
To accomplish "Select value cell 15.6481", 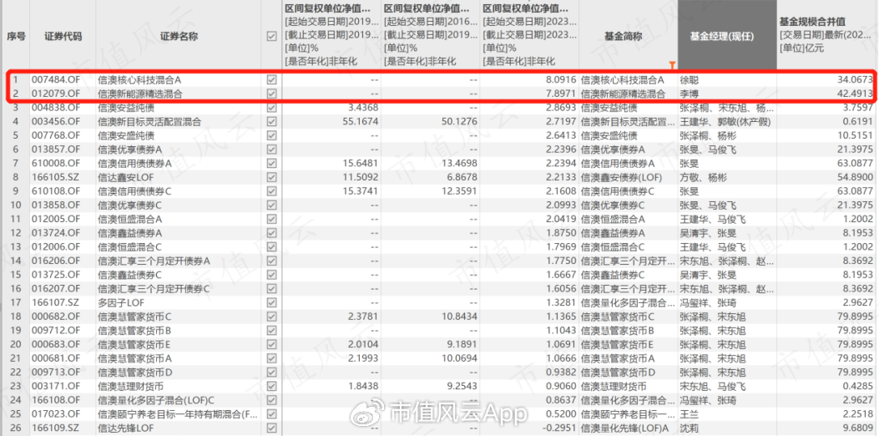I will tap(360, 163).
